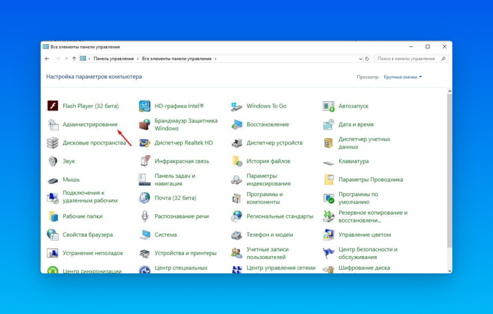Screen dimensions: 493x314
Task: Open the История файлов icon
Action: click(237, 161)
